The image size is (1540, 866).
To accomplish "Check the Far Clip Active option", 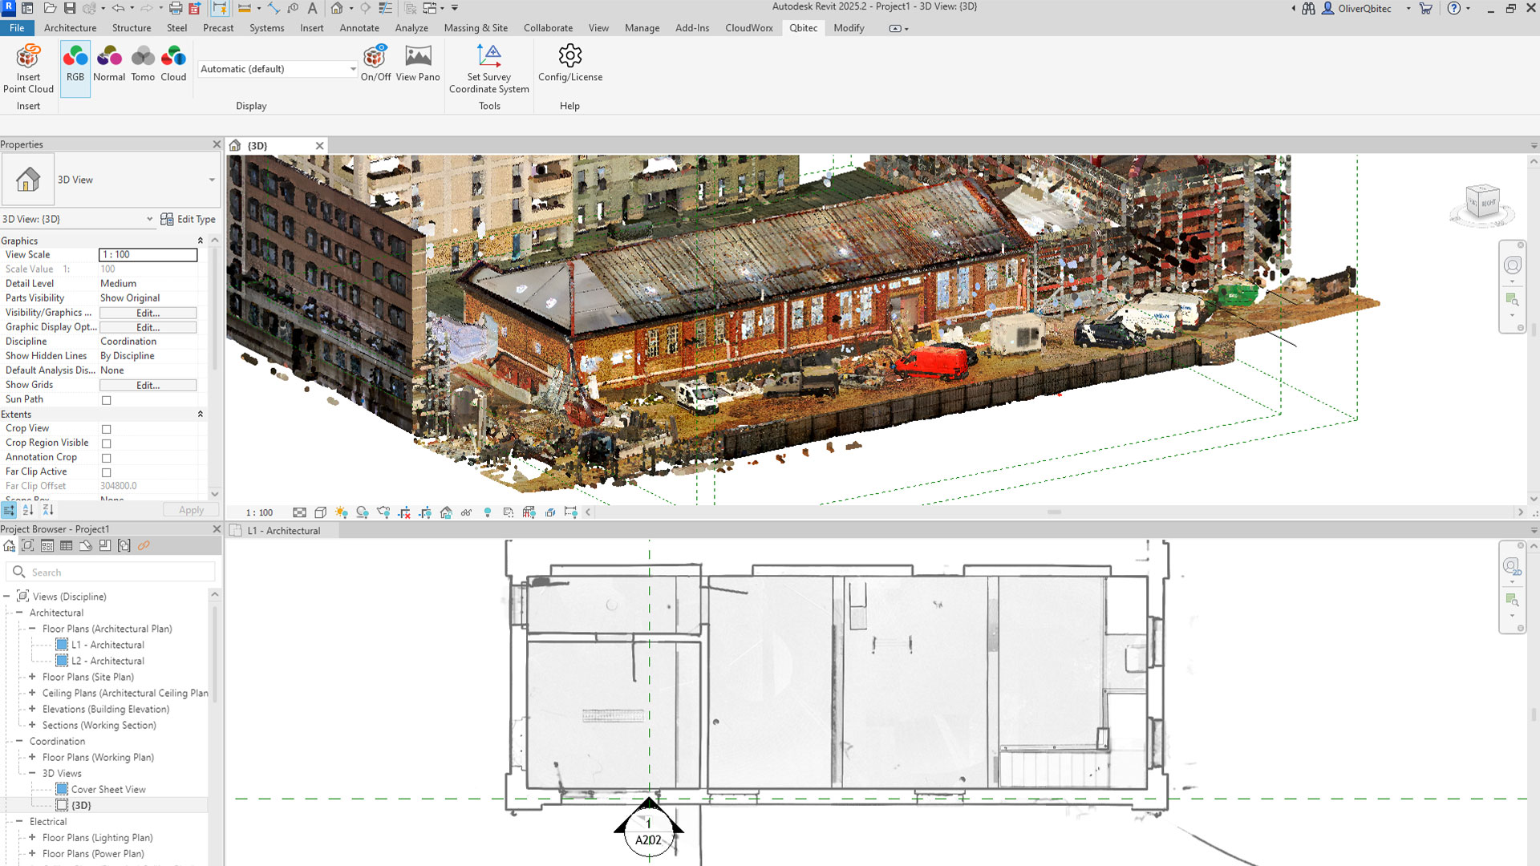I will [106, 471].
